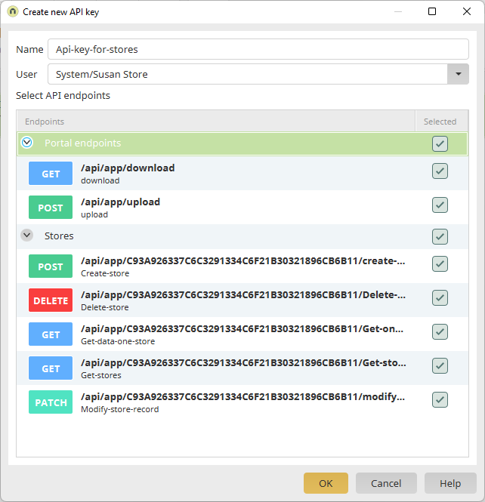This screenshot has height=502, width=485.
Task: Toggle the checkbox for the download endpoint
Action: [440, 171]
